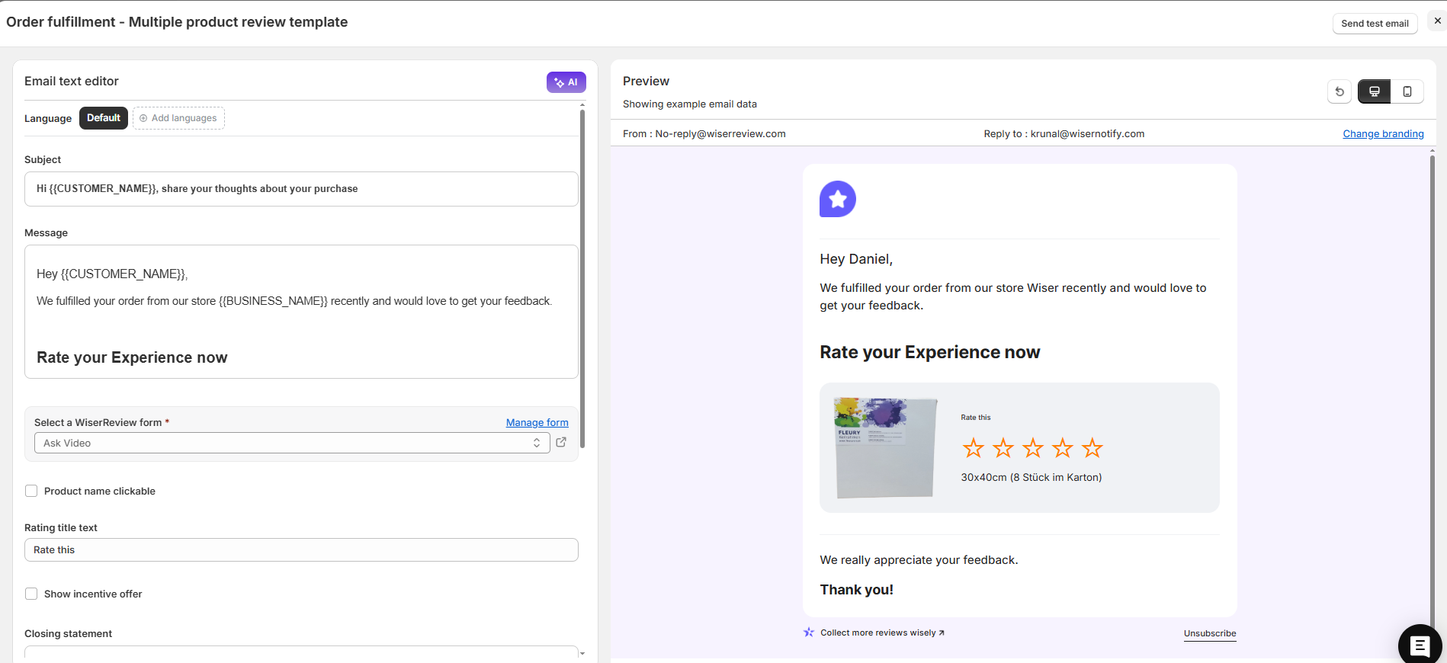
Task: Reset the email preview with the undo icon
Action: [x=1340, y=91]
